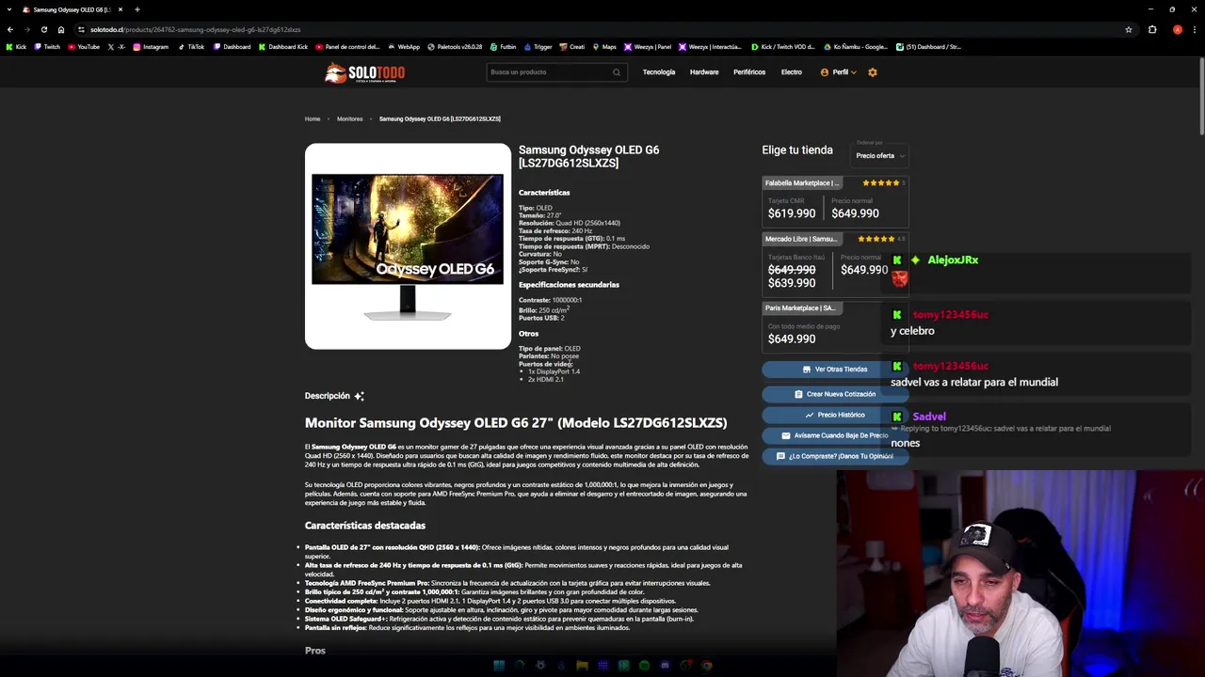1205x677 pixels.
Task: Open the Periféricos menu
Action: click(749, 72)
